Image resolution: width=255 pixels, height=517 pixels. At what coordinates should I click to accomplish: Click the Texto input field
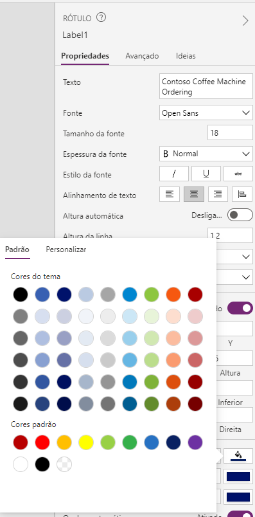pos(206,87)
